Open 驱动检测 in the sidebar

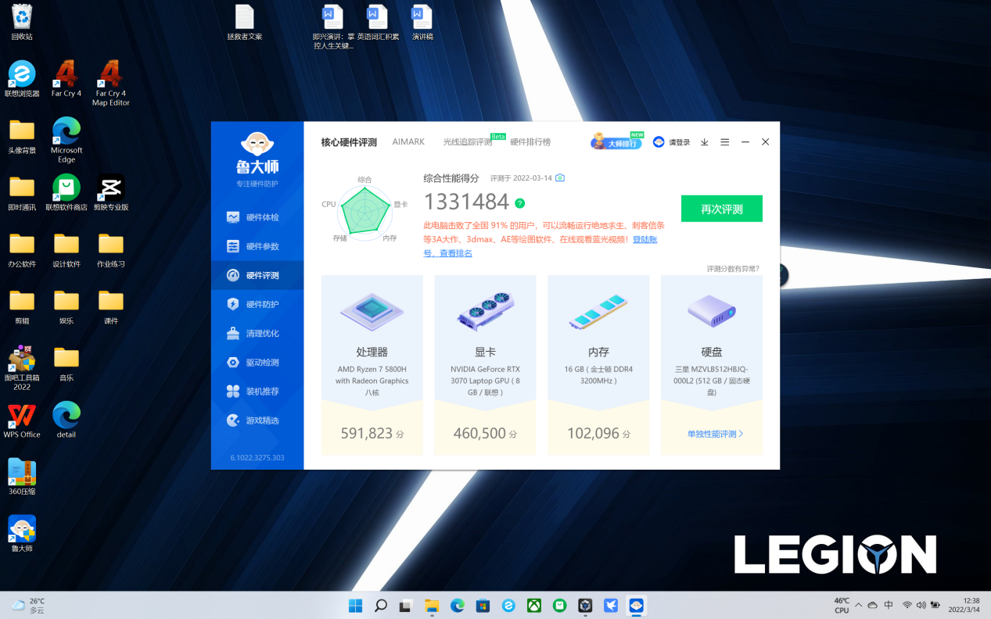tap(257, 363)
